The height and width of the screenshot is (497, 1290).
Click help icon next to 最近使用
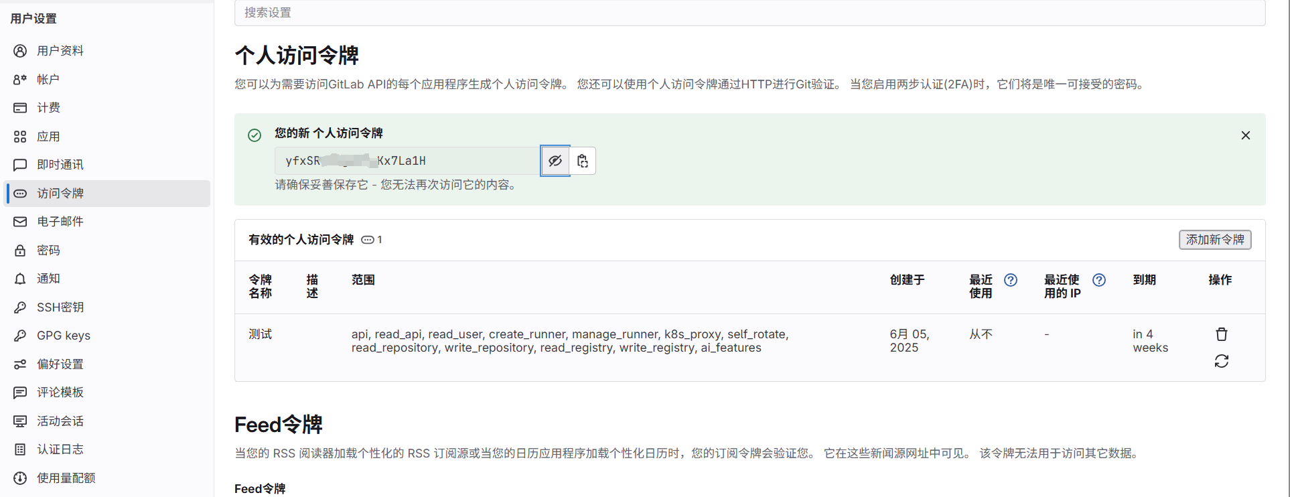click(1011, 280)
